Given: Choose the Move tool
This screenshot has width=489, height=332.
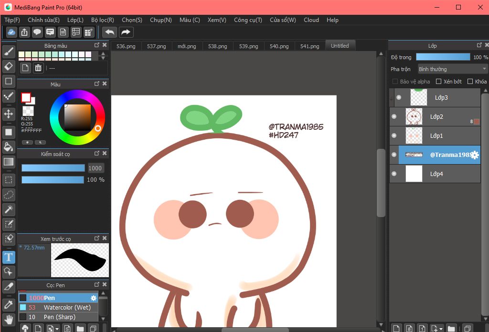Looking at the screenshot, I should (x=8, y=114).
